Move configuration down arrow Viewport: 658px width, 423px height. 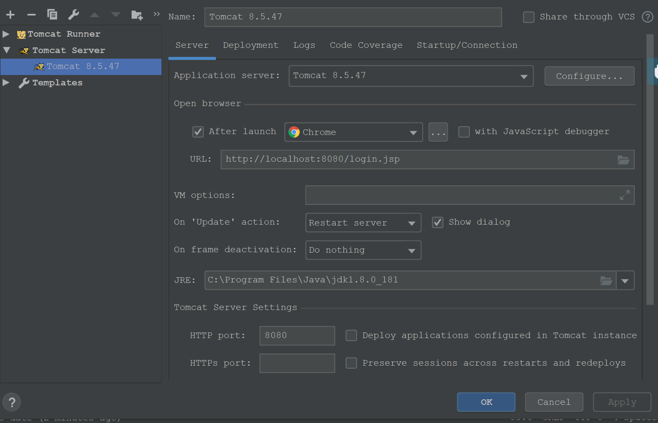coord(115,15)
